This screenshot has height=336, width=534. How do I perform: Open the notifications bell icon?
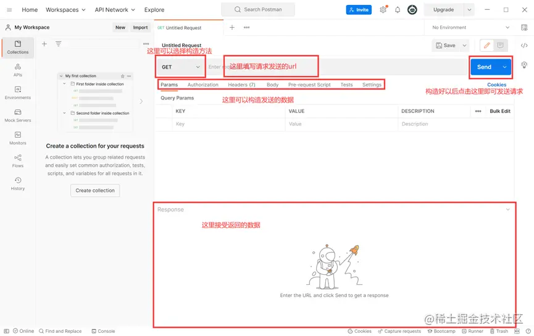tap(398, 9)
